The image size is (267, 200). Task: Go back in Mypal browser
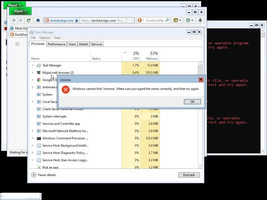[14, 20]
